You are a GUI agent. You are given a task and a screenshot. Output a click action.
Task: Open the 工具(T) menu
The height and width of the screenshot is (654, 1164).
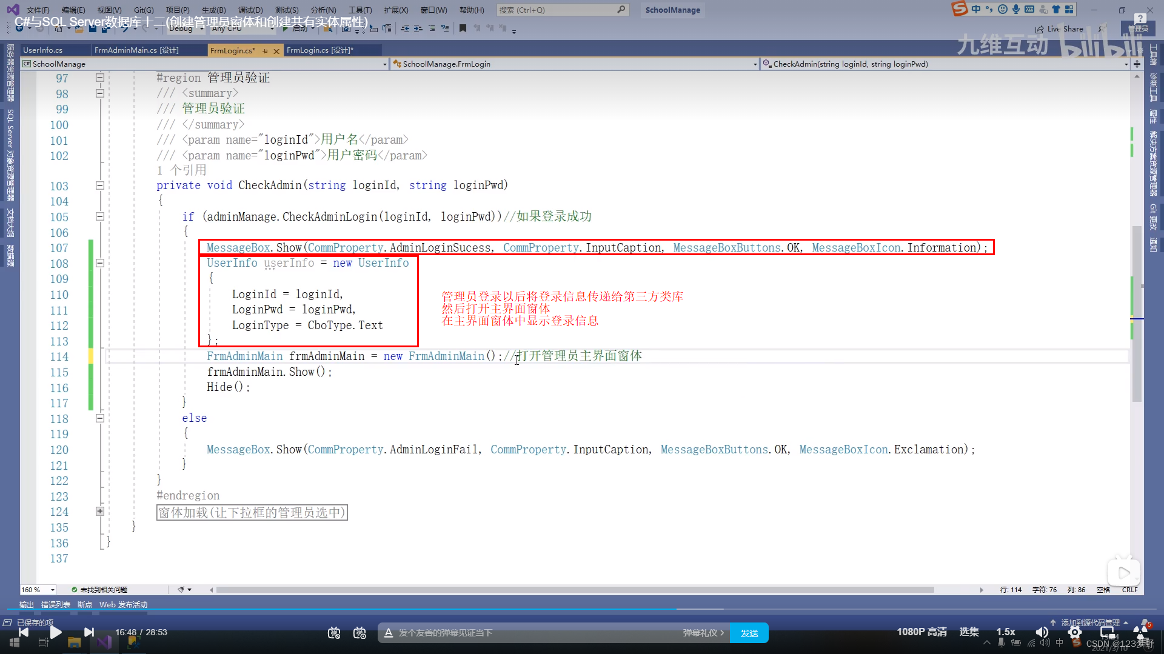coord(360,10)
